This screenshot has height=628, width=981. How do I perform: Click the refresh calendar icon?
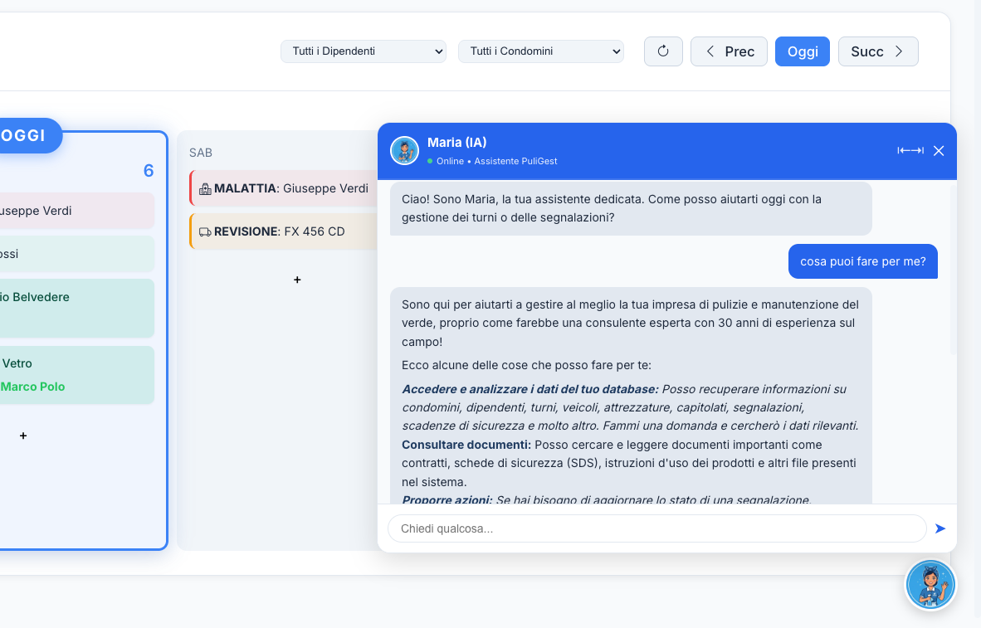pos(662,51)
